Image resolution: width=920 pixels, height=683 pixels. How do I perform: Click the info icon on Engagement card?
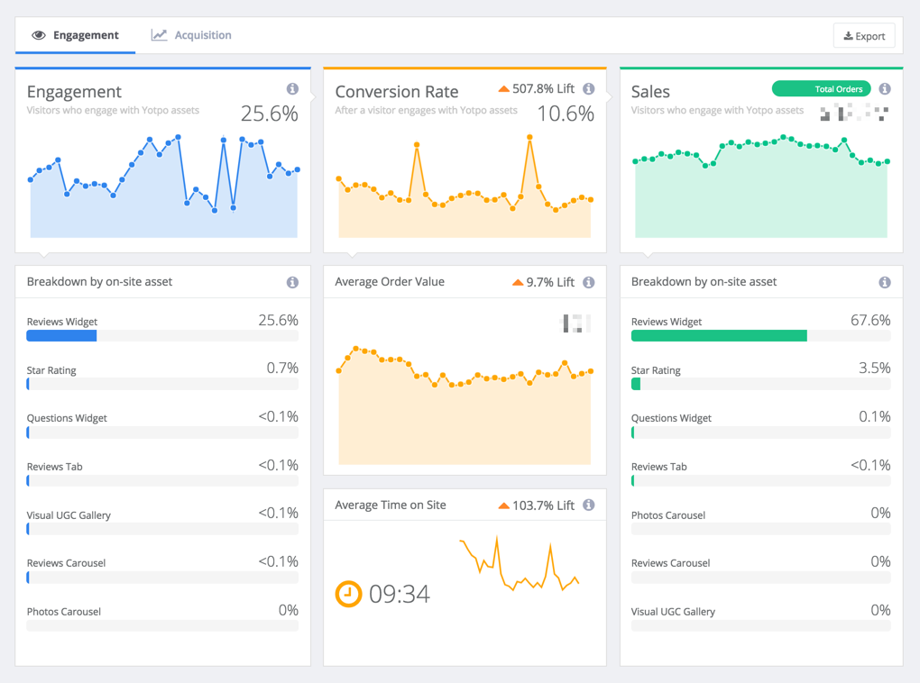292,89
